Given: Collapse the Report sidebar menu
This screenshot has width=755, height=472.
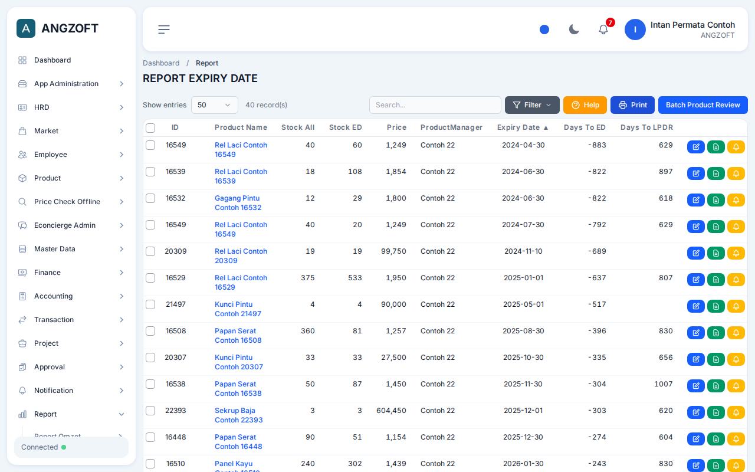Looking at the screenshot, I should point(71,414).
